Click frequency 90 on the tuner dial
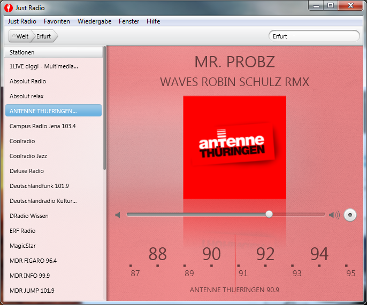367x305 pixels. (x=211, y=254)
